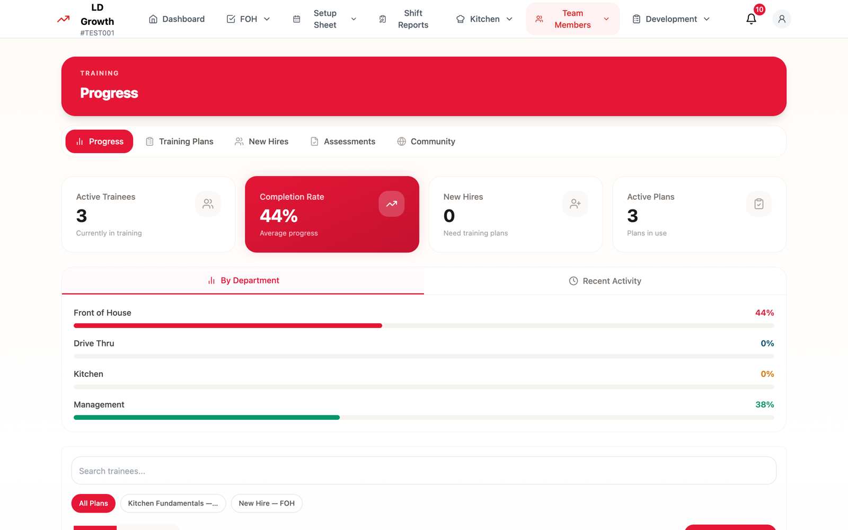Click the Training Plans clipboard icon

point(149,142)
